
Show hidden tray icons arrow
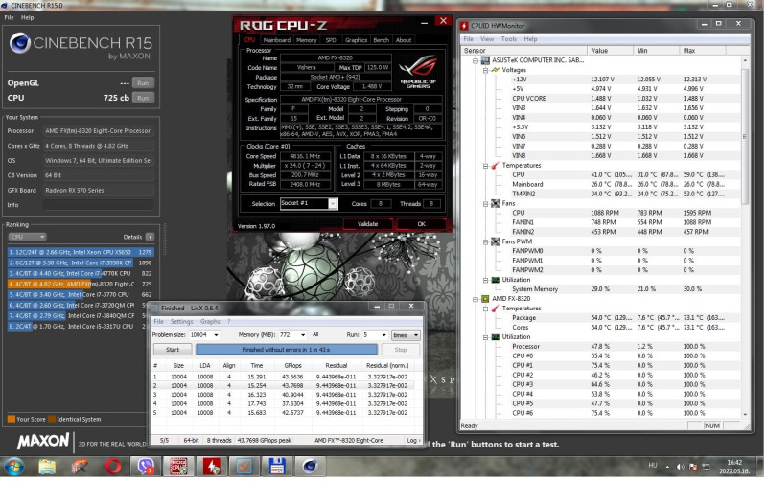(667, 467)
